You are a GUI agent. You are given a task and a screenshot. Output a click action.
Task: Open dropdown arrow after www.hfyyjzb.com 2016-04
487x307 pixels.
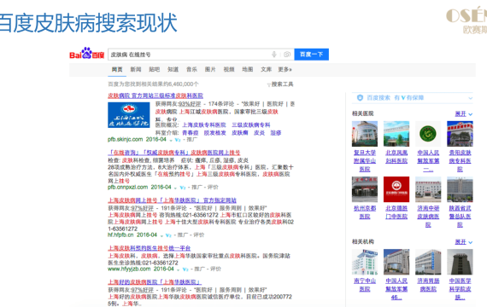(179, 269)
